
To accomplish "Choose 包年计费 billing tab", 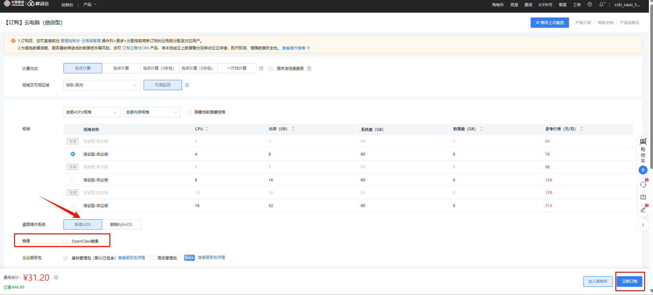I will (x=121, y=68).
